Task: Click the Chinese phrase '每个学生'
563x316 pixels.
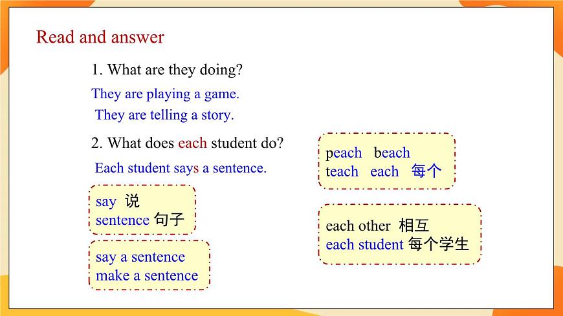Action: 438,244
